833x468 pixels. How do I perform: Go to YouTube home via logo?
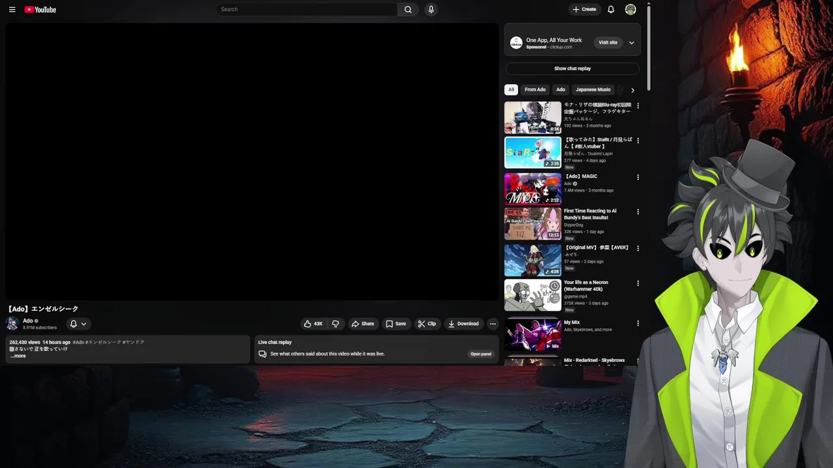(40, 10)
